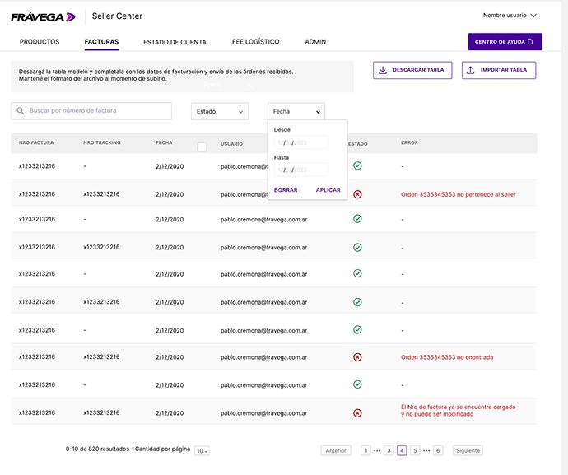Click Borrar in date filter

(x=286, y=190)
